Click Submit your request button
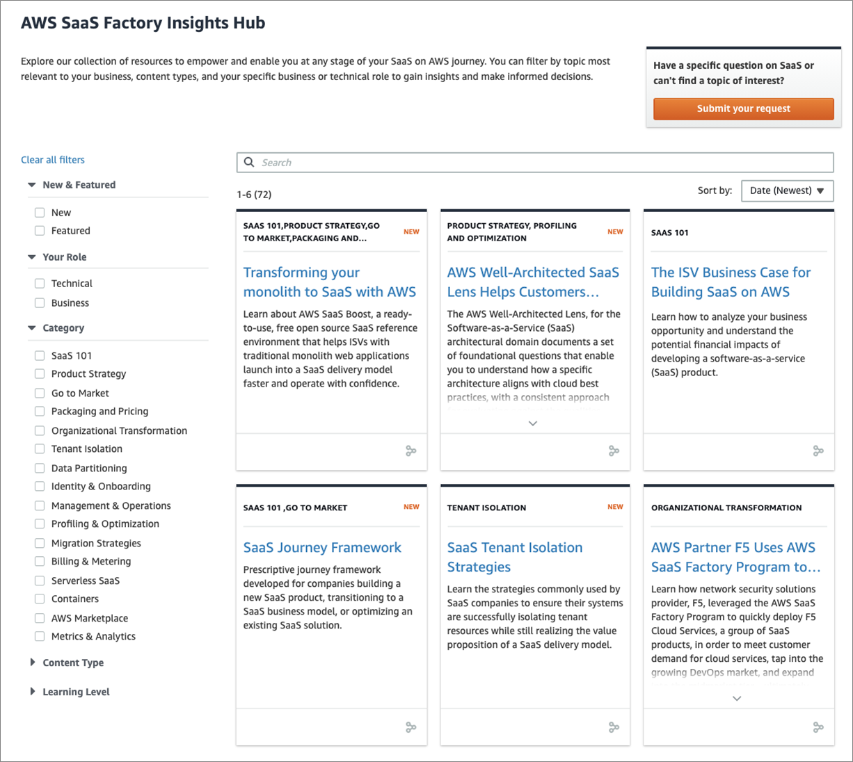 743,108
